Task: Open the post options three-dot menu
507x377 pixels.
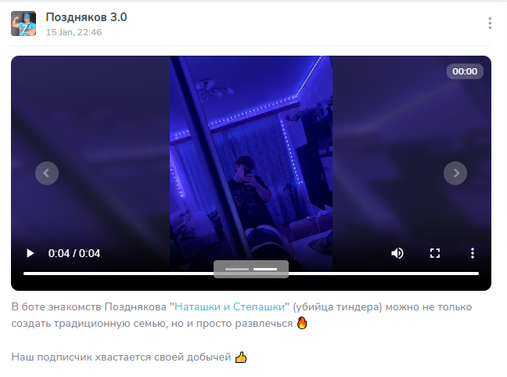Action: [490, 24]
